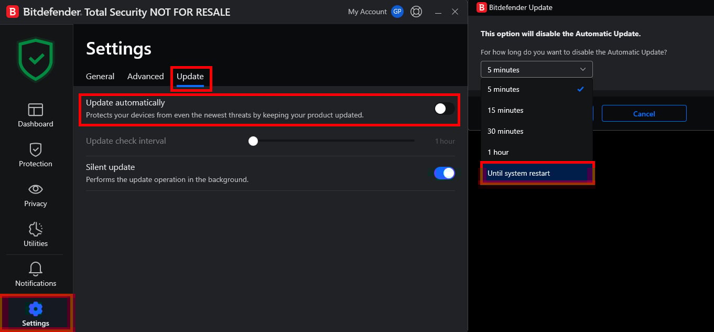The image size is (714, 332).
Task: Click Cancel in the Update dialog
Action: (644, 114)
